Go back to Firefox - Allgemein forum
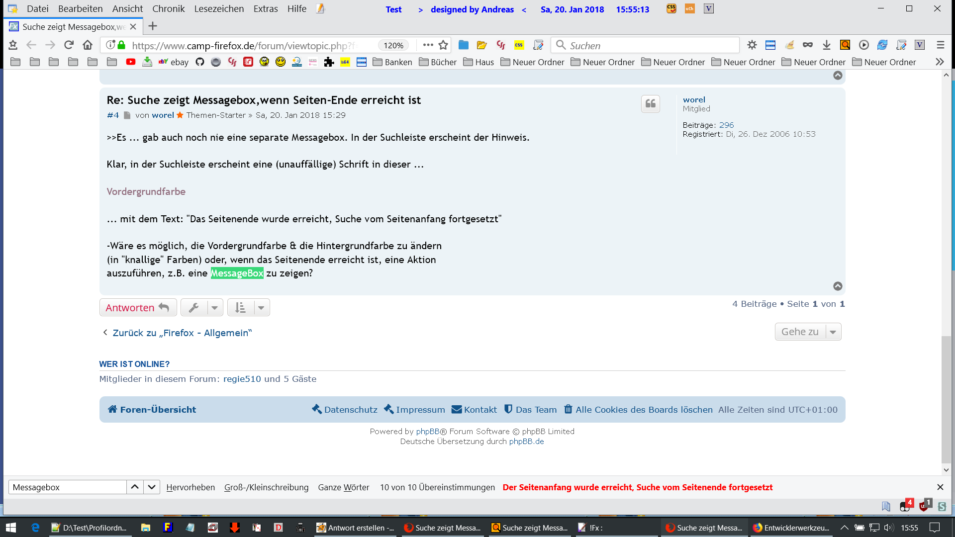 (x=182, y=333)
